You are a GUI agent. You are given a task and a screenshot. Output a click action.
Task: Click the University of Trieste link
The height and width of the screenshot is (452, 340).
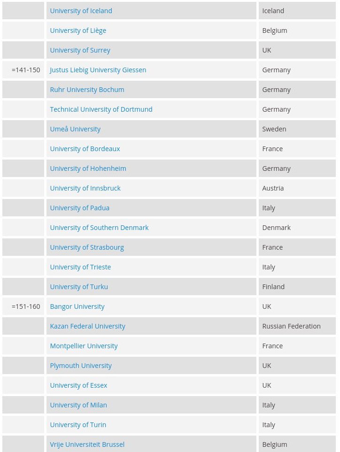tap(80, 267)
